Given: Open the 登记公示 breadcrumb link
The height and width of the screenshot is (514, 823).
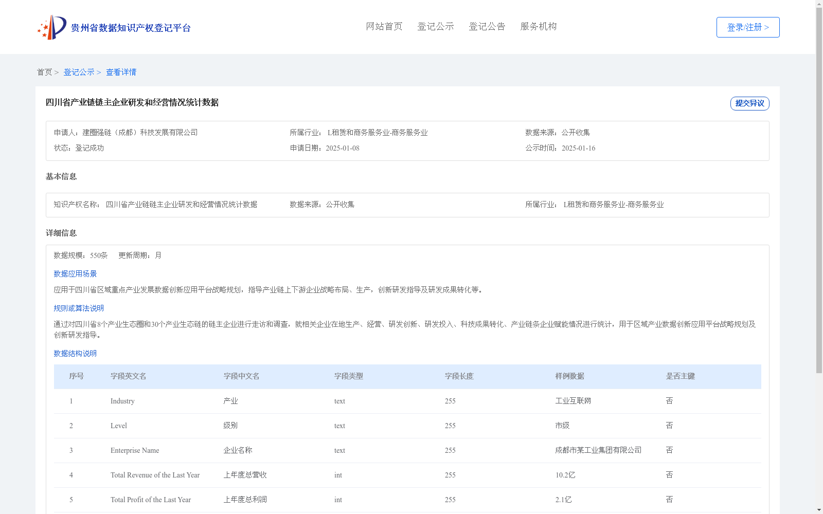Looking at the screenshot, I should pos(79,72).
